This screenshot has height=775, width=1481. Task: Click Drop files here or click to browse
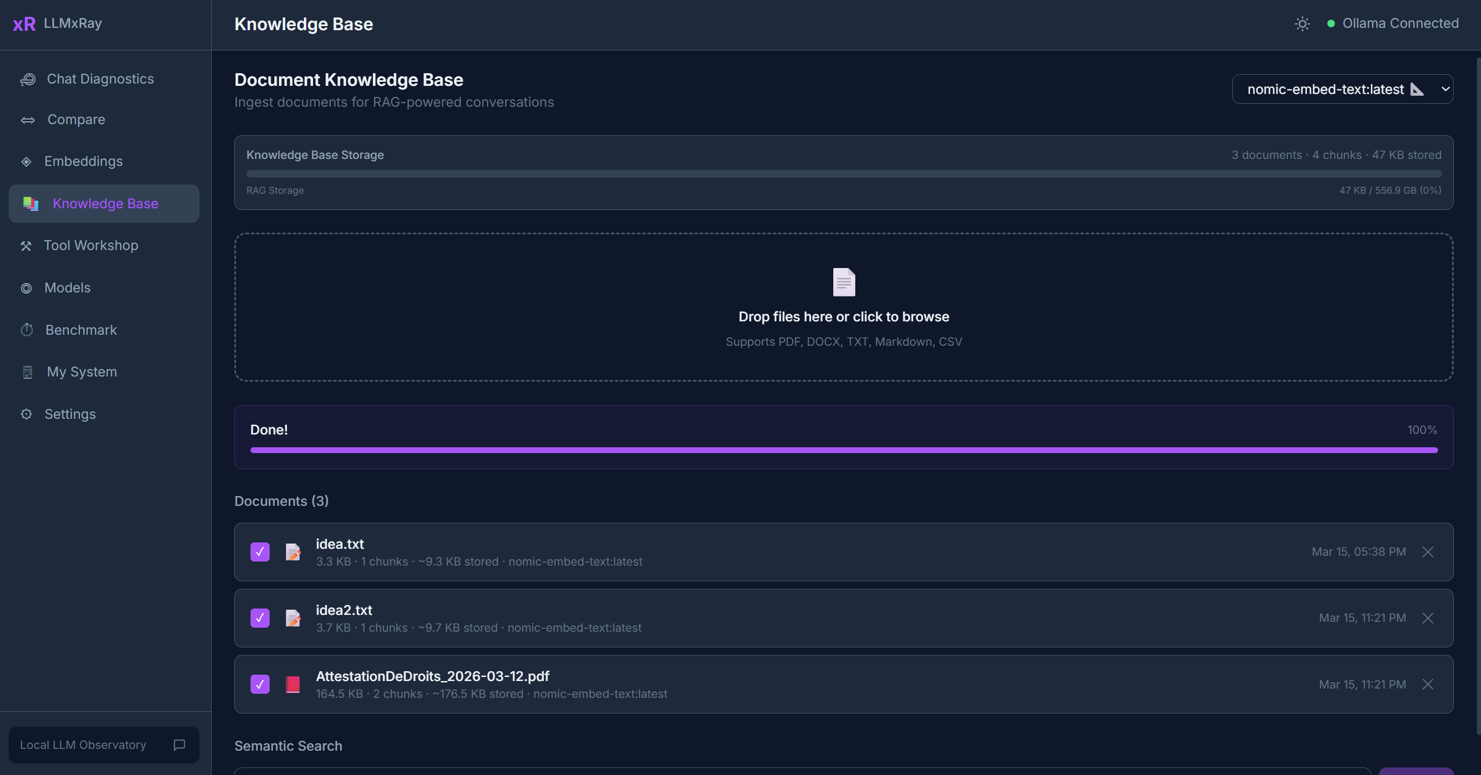pyautogui.click(x=843, y=316)
